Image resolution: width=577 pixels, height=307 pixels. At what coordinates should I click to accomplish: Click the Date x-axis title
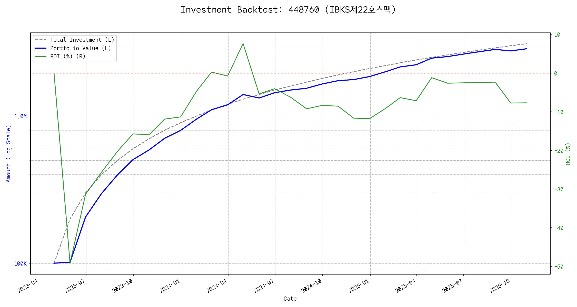click(290, 299)
